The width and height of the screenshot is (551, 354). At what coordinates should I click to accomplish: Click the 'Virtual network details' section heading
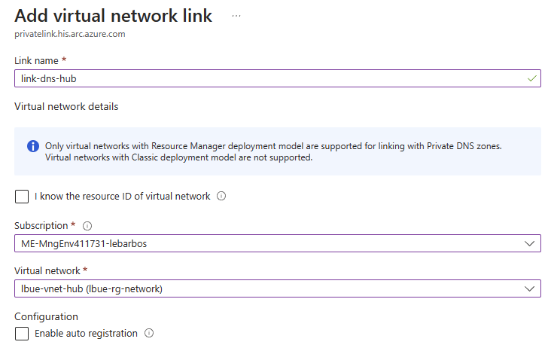click(x=66, y=106)
